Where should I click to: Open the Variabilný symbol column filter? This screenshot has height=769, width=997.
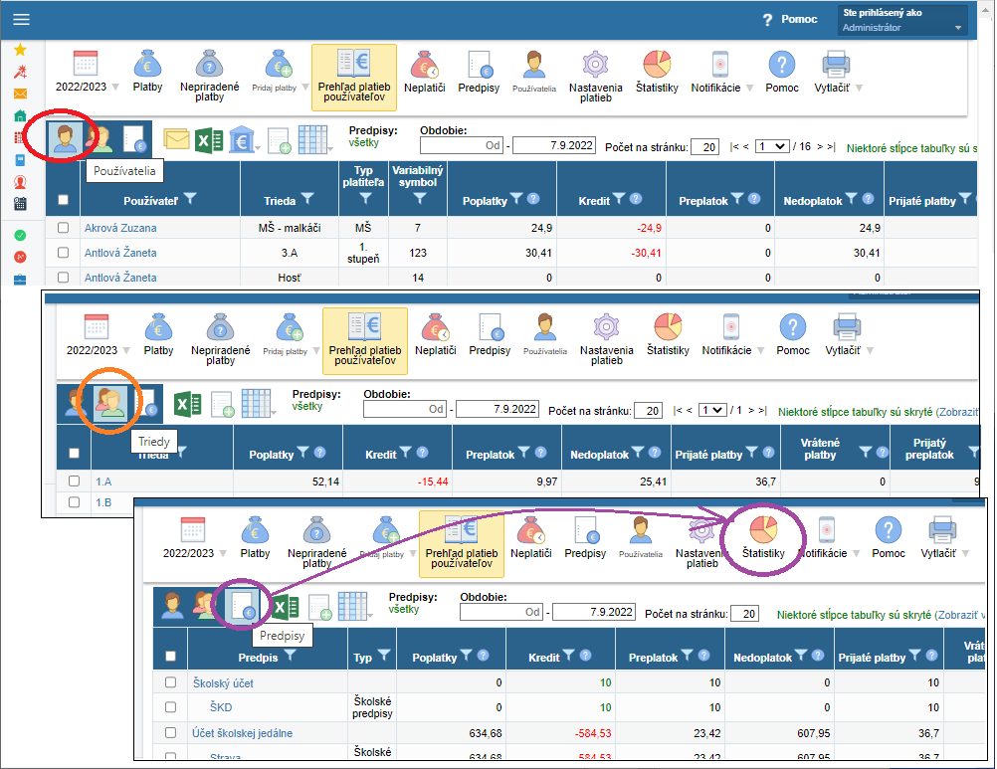point(420,198)
